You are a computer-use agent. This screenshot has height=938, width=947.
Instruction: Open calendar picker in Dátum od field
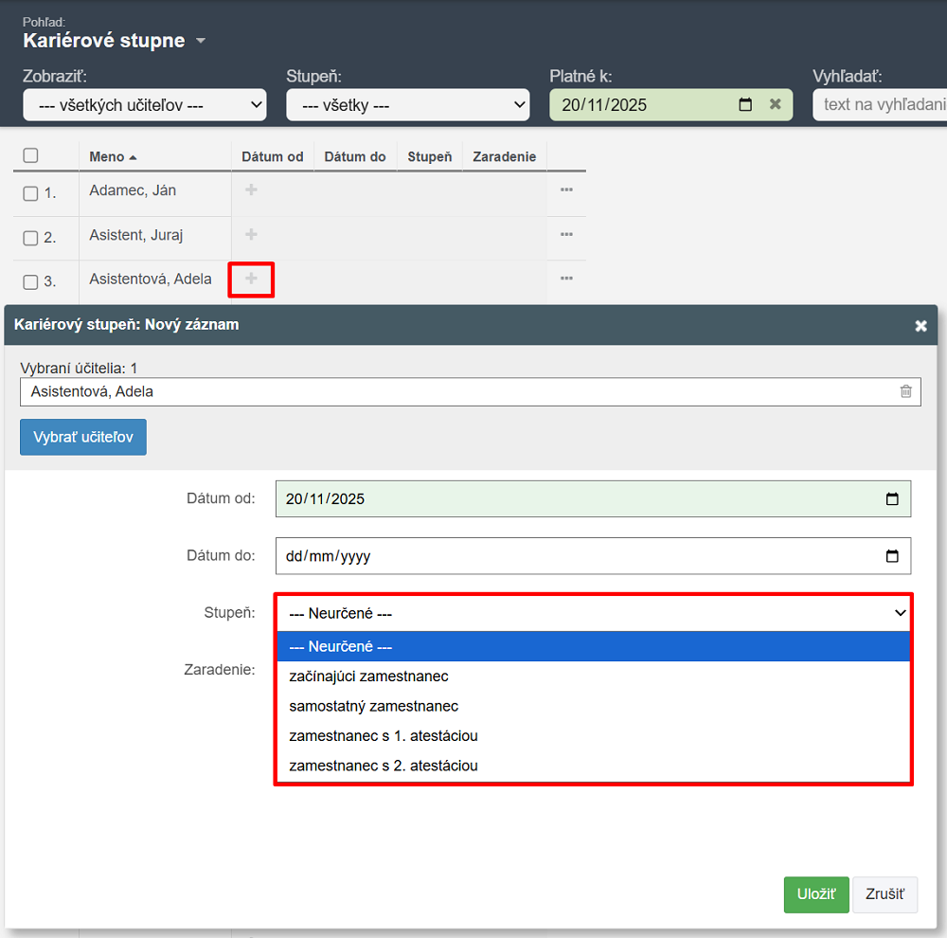(x=891, y=499)
